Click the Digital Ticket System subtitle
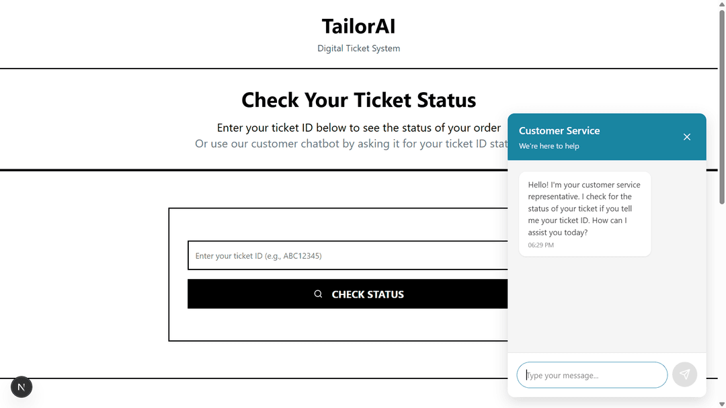 (358, 48)
